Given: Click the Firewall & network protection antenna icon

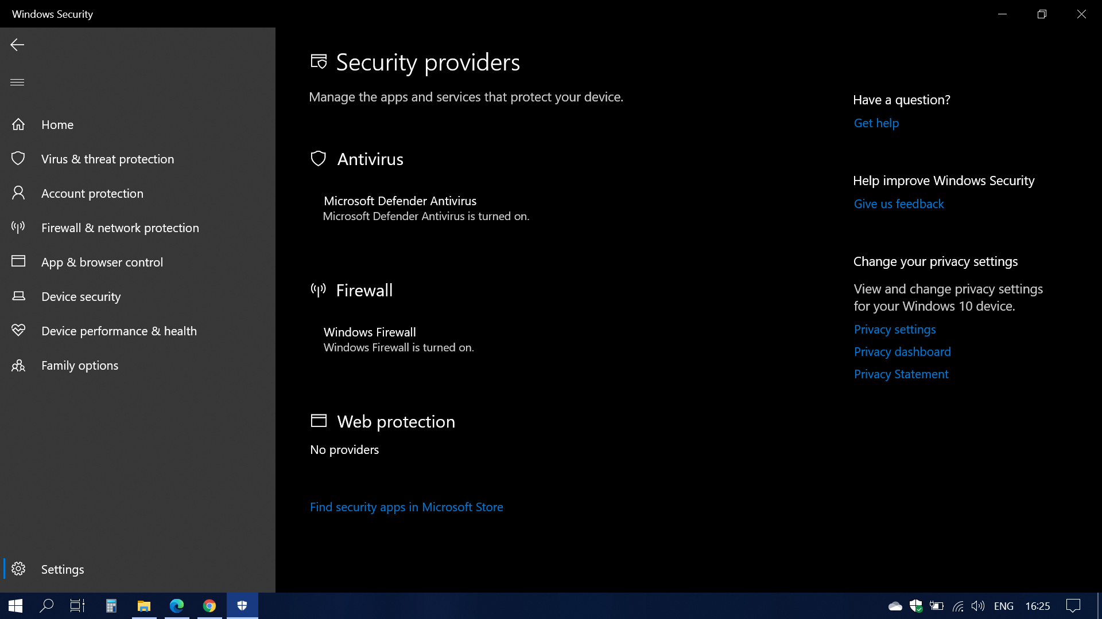Looking at the screenshot, I should pyautogui.click(x=18, y=228).
